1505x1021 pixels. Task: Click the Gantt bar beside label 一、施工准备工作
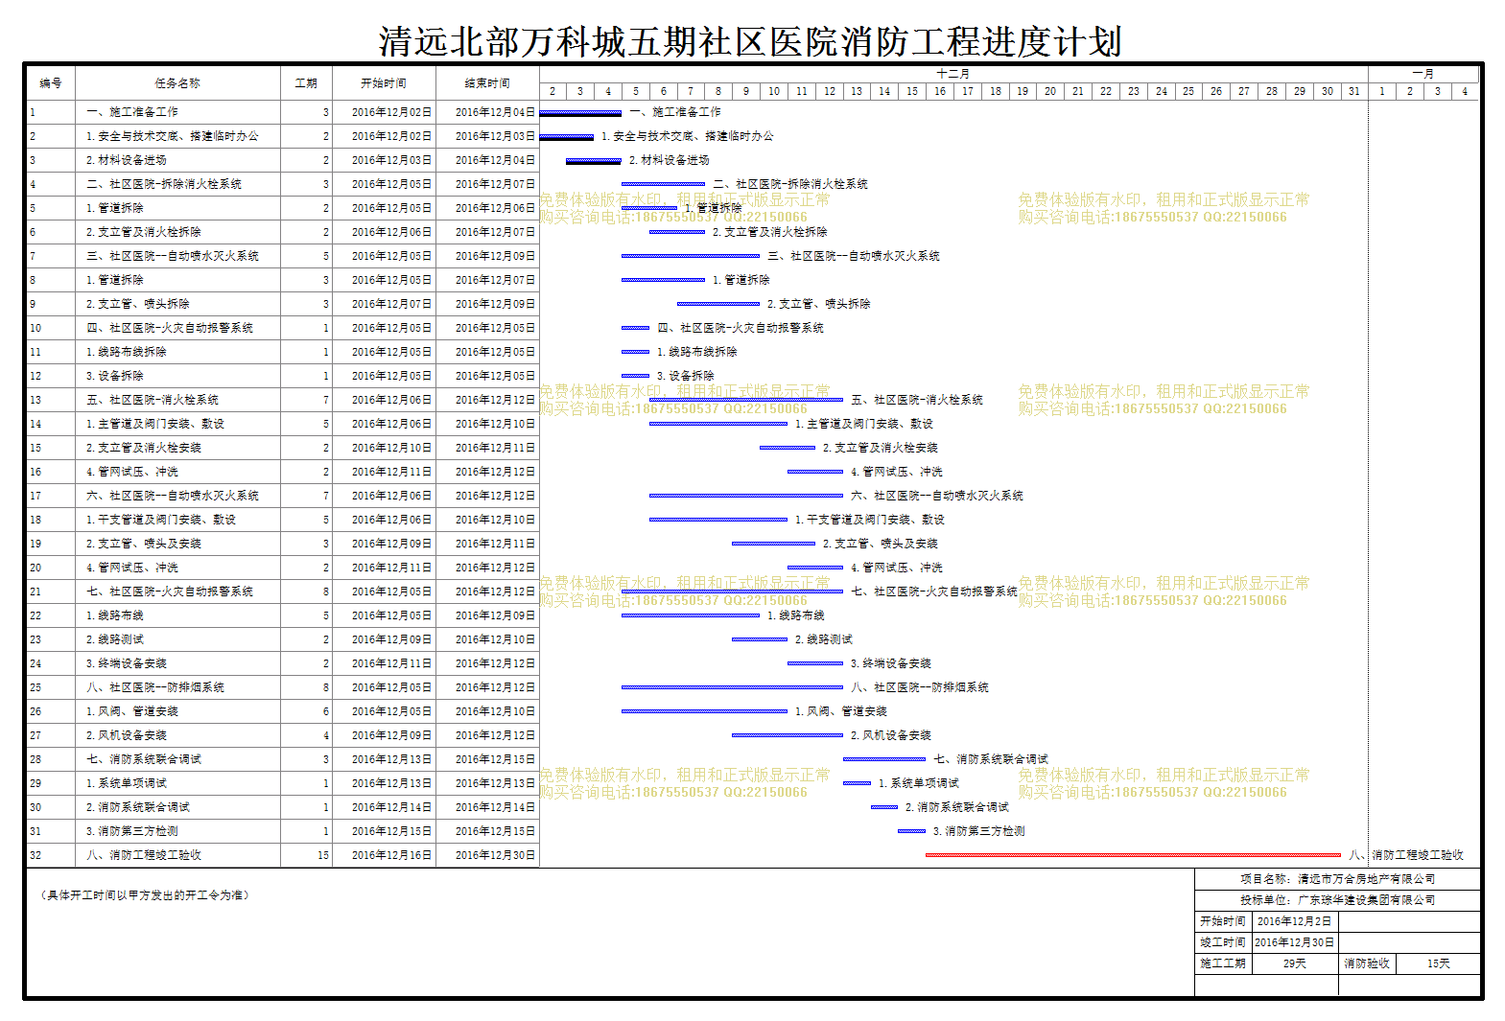580,113
